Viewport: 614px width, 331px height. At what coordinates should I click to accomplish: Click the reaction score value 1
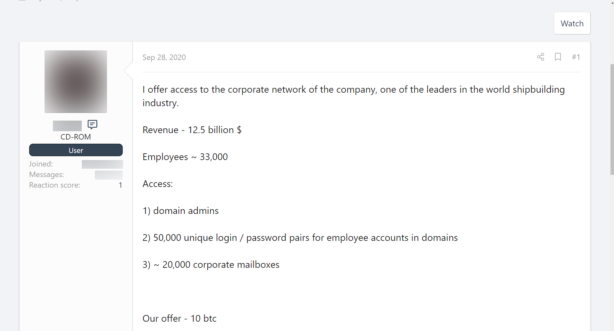120,185
